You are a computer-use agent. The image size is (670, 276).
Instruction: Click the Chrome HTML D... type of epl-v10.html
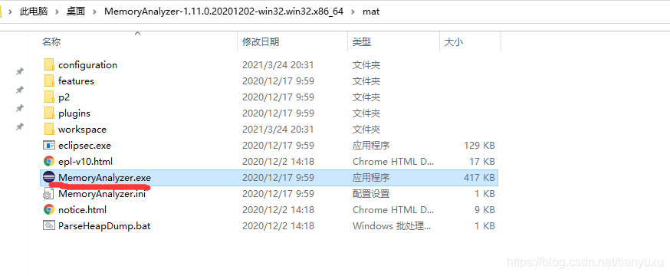click(x=393, y=162)
